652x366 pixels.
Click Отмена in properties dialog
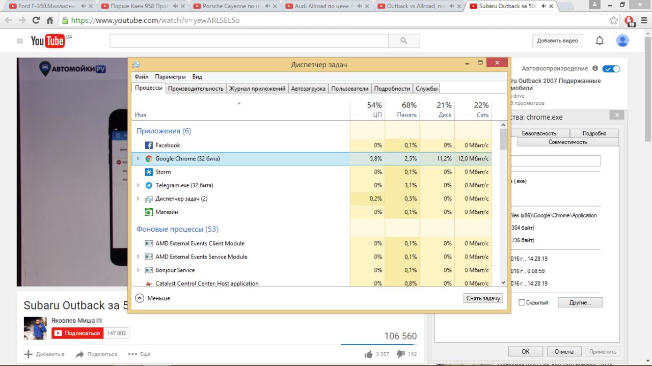coord(564,352)
